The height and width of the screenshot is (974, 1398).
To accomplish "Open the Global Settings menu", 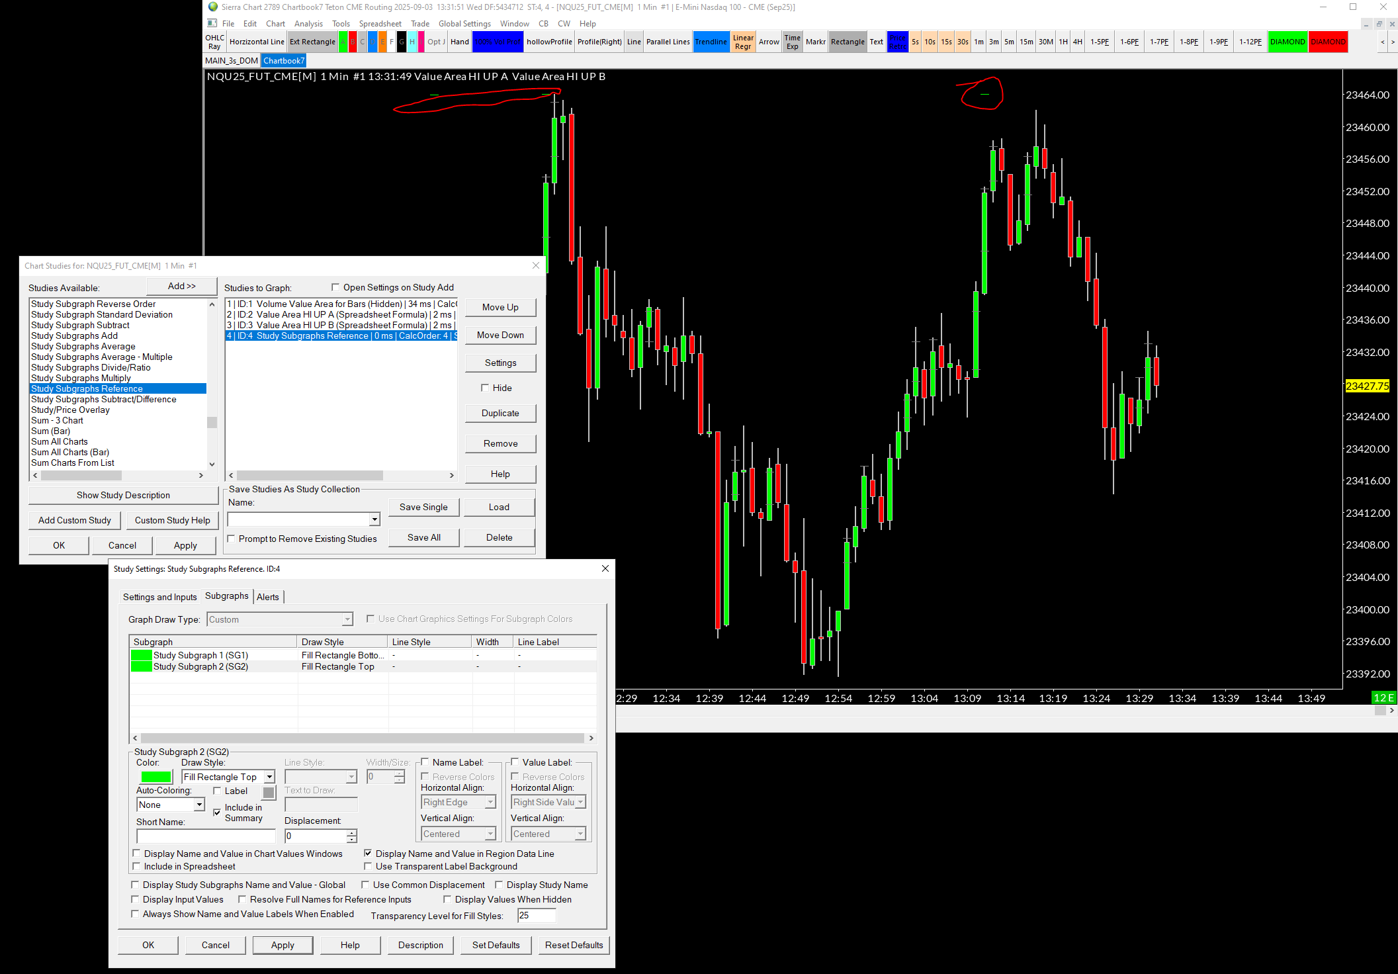I will 464,24.
